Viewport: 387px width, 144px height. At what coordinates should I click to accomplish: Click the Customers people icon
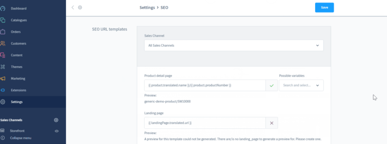pos(3,44)
